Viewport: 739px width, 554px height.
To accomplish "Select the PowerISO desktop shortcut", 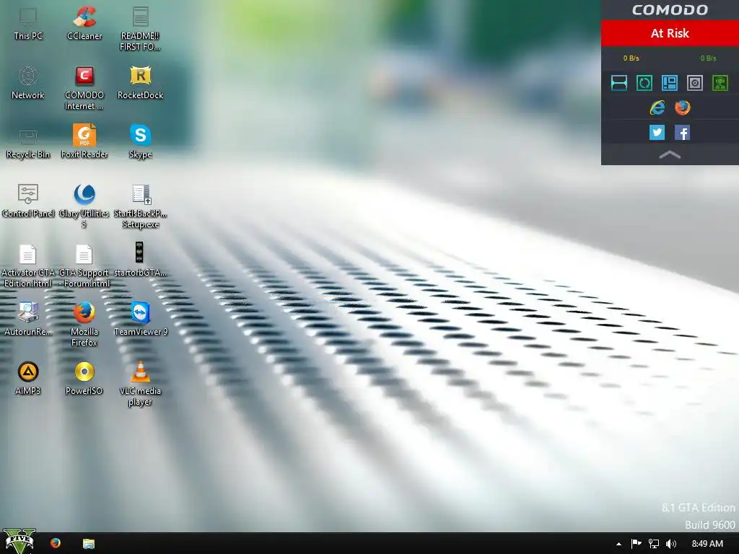I will [x=84, y=379].
